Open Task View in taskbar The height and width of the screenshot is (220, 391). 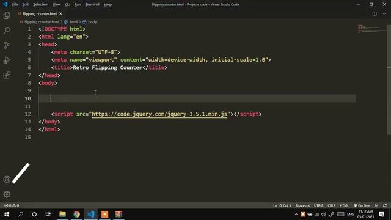coord(48,215)
